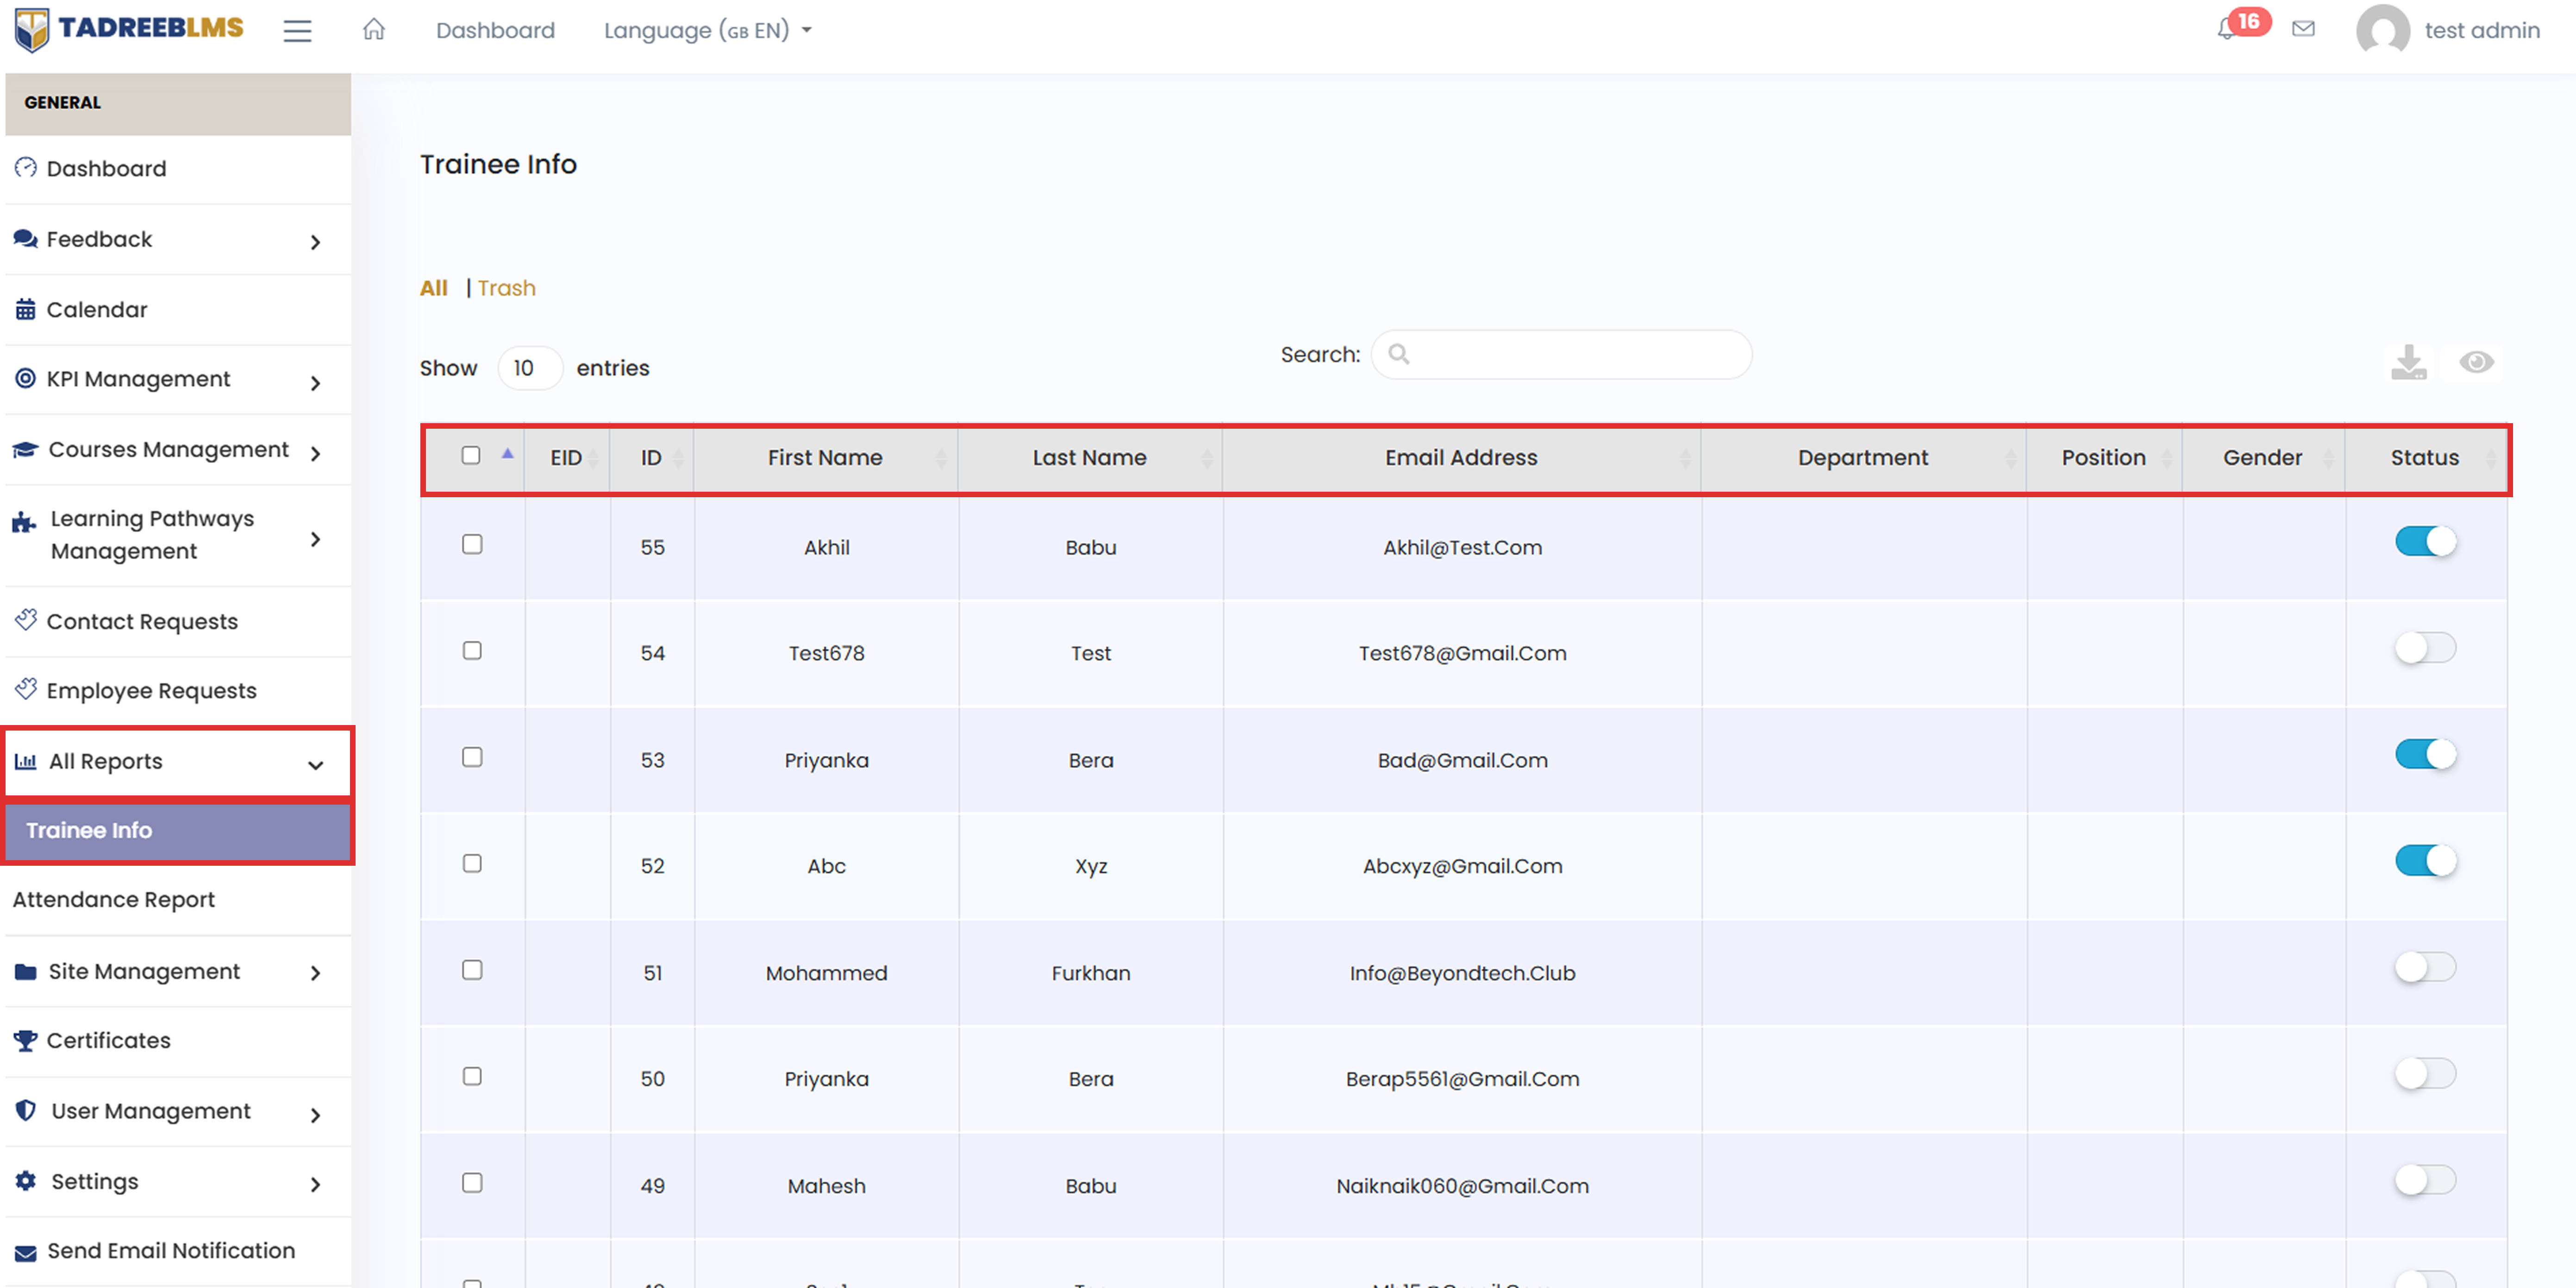Check the row checkbox for ID 53
The width and height of the screenshot is (2576, 1288).
472,757
